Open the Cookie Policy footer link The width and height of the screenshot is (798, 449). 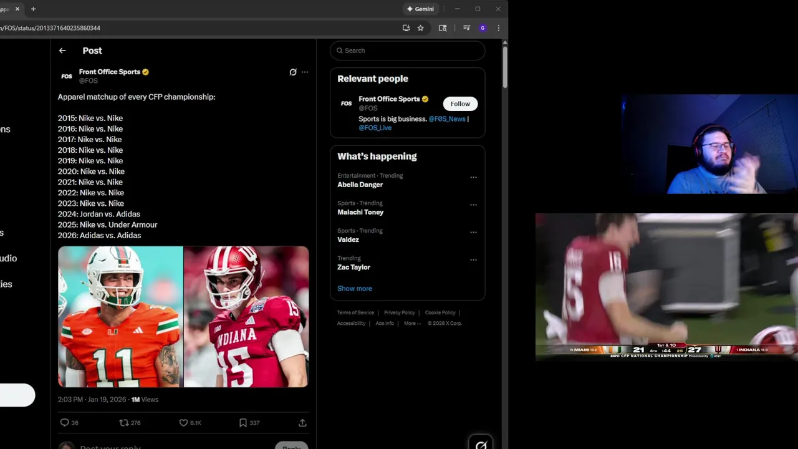coord(440,313)
